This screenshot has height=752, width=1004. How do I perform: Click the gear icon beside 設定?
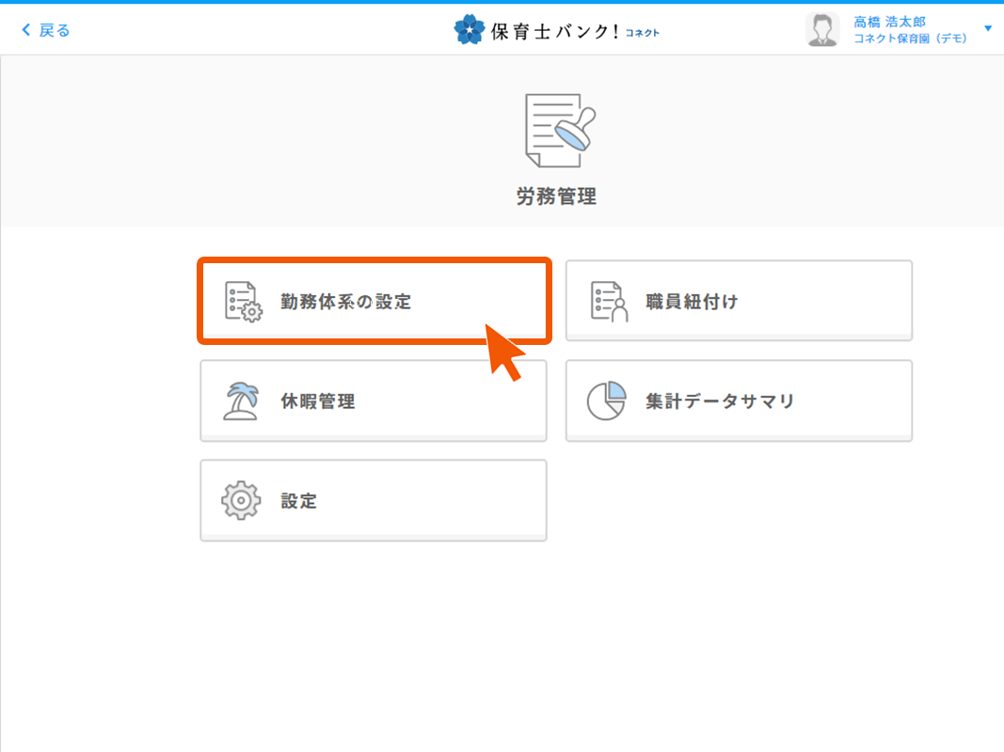coord(241,501)
